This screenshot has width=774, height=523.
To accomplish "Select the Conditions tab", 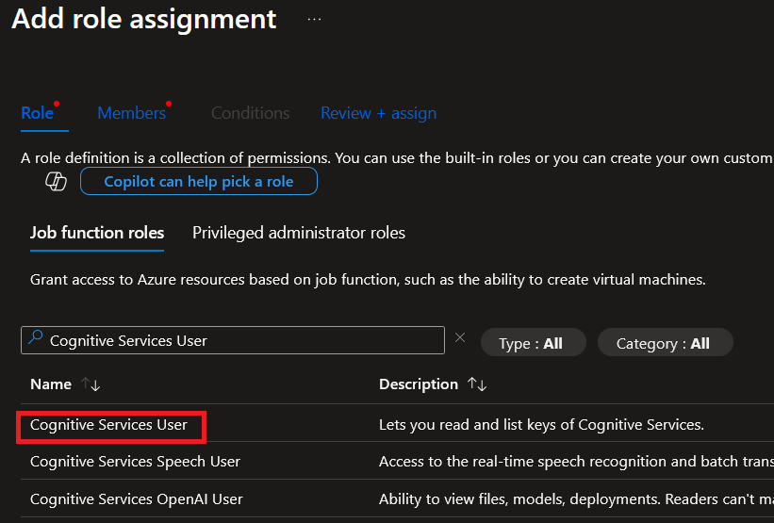I will (250, 113).
